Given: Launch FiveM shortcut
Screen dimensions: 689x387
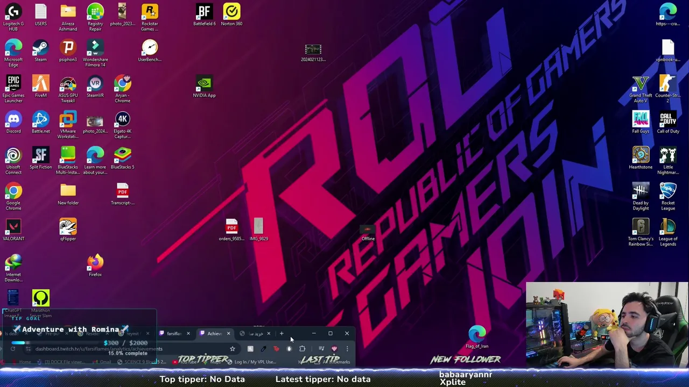Looking at the screenshot, I should (40, 87).
